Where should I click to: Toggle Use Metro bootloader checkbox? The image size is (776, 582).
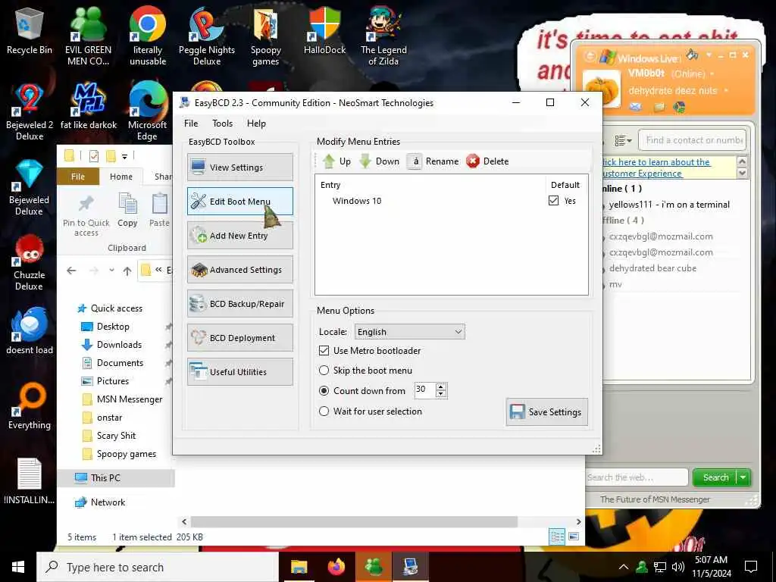[x=324, y=350]
